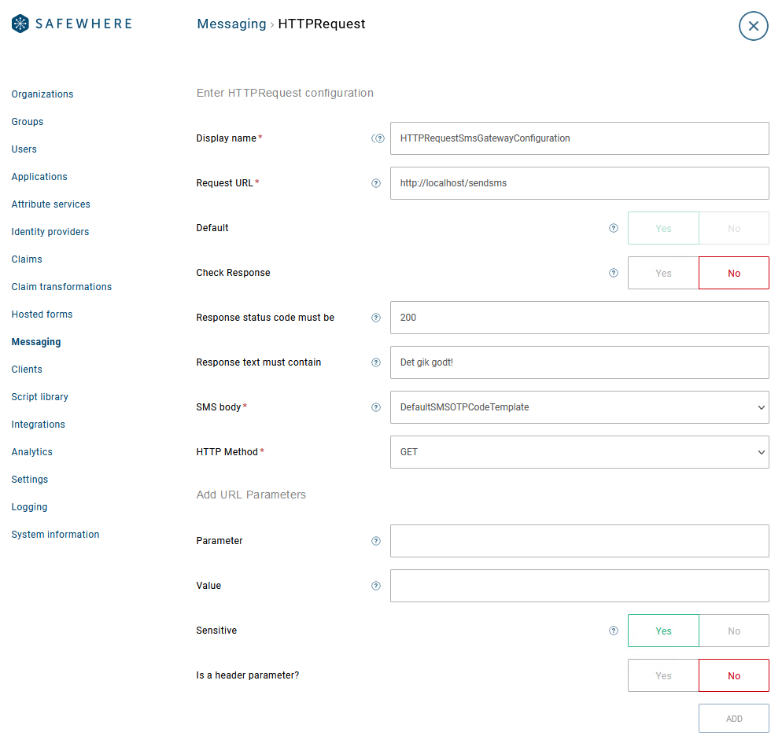The width and height of the screenshot is (782, 743).
Task: View help for SMS body field
Action: click(x=376, y=407)
